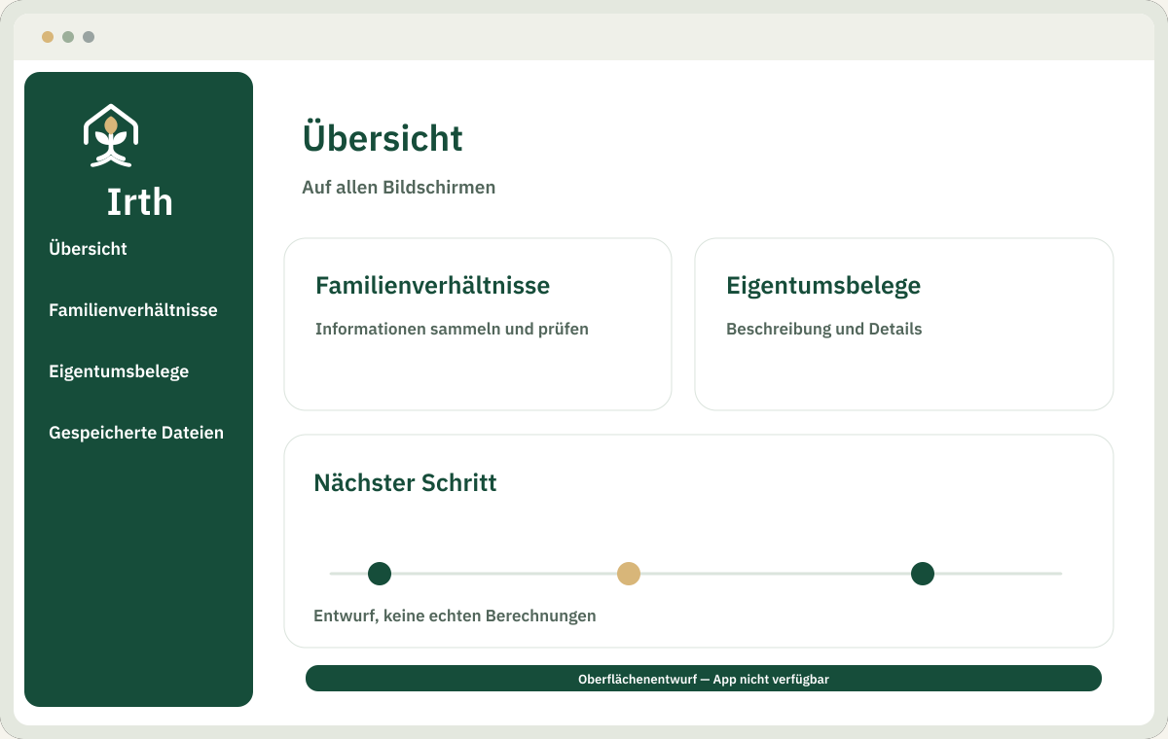Go to Familienverhältnisse in the sidebar

click(133, 310)
